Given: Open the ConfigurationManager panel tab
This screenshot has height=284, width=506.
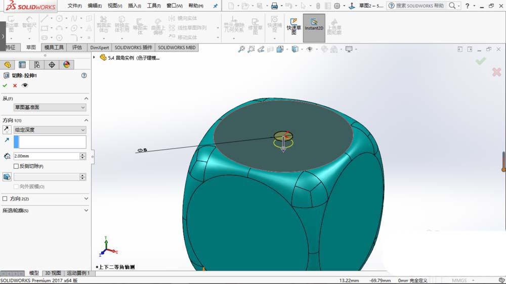Looking at the screenshot, I should point(37,65).
